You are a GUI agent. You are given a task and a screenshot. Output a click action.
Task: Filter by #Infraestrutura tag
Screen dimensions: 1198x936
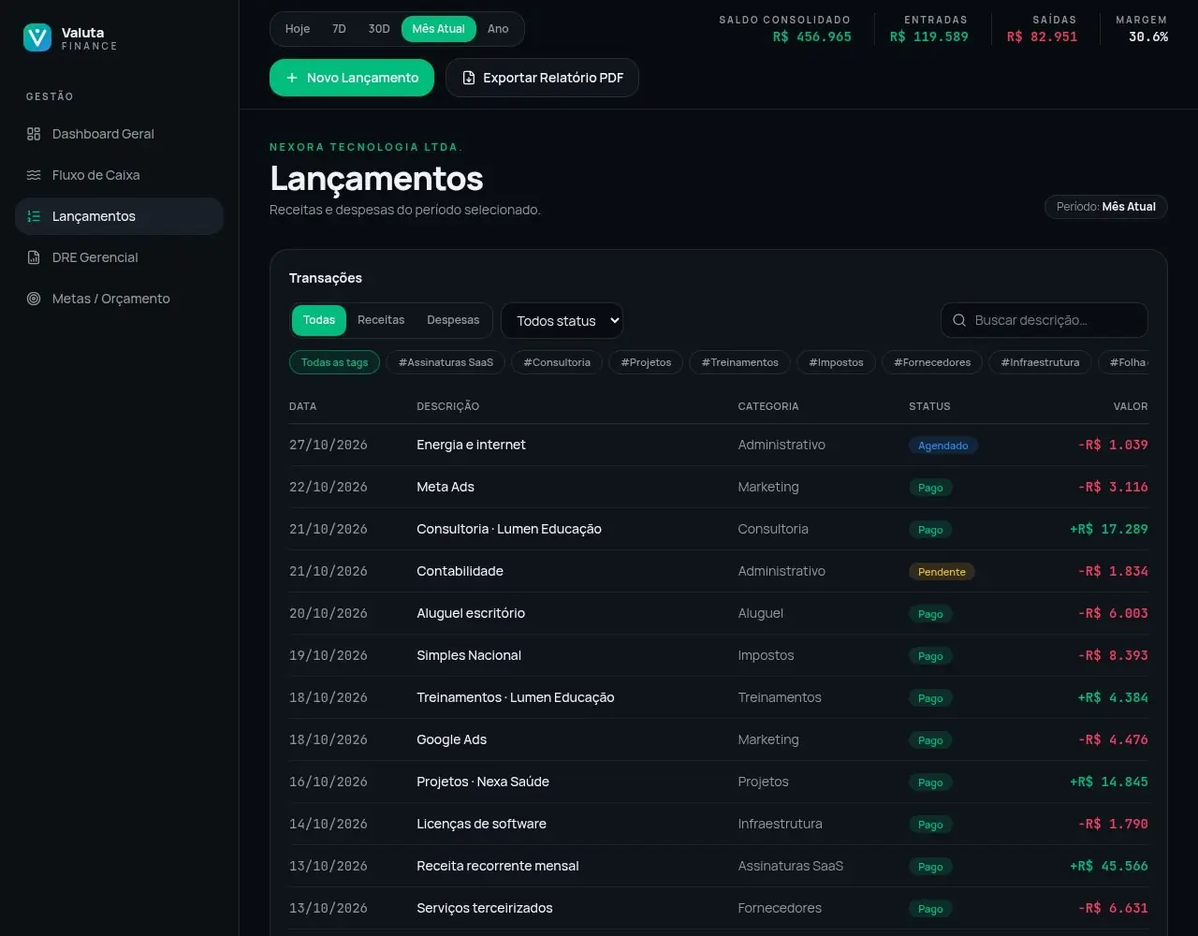pyautogui.click(x=1040, y=362)
